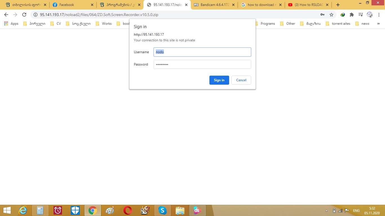Switch to the first Georgian forum tab

point(25,5)
